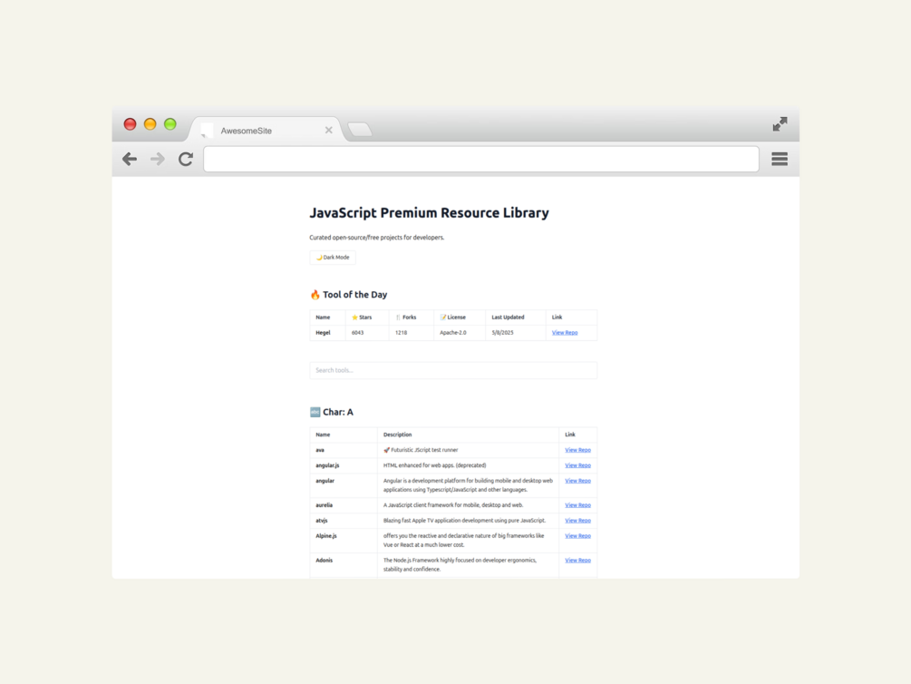911x684 pixels.
Task: Focus the browser address bar
Action: pyautogui.click(x=481, y=160)
